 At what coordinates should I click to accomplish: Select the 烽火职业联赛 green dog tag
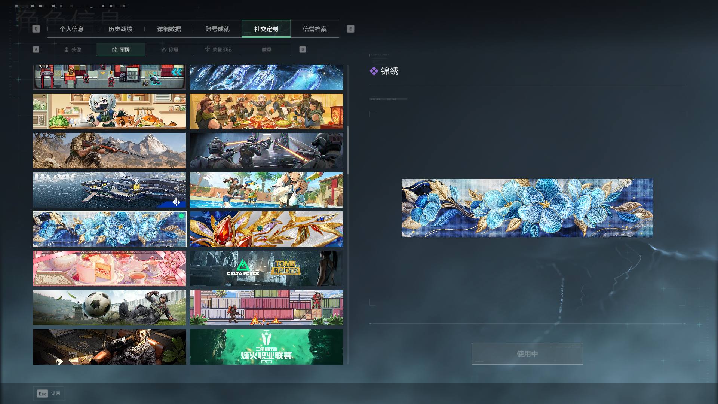[x=266, y=347]
